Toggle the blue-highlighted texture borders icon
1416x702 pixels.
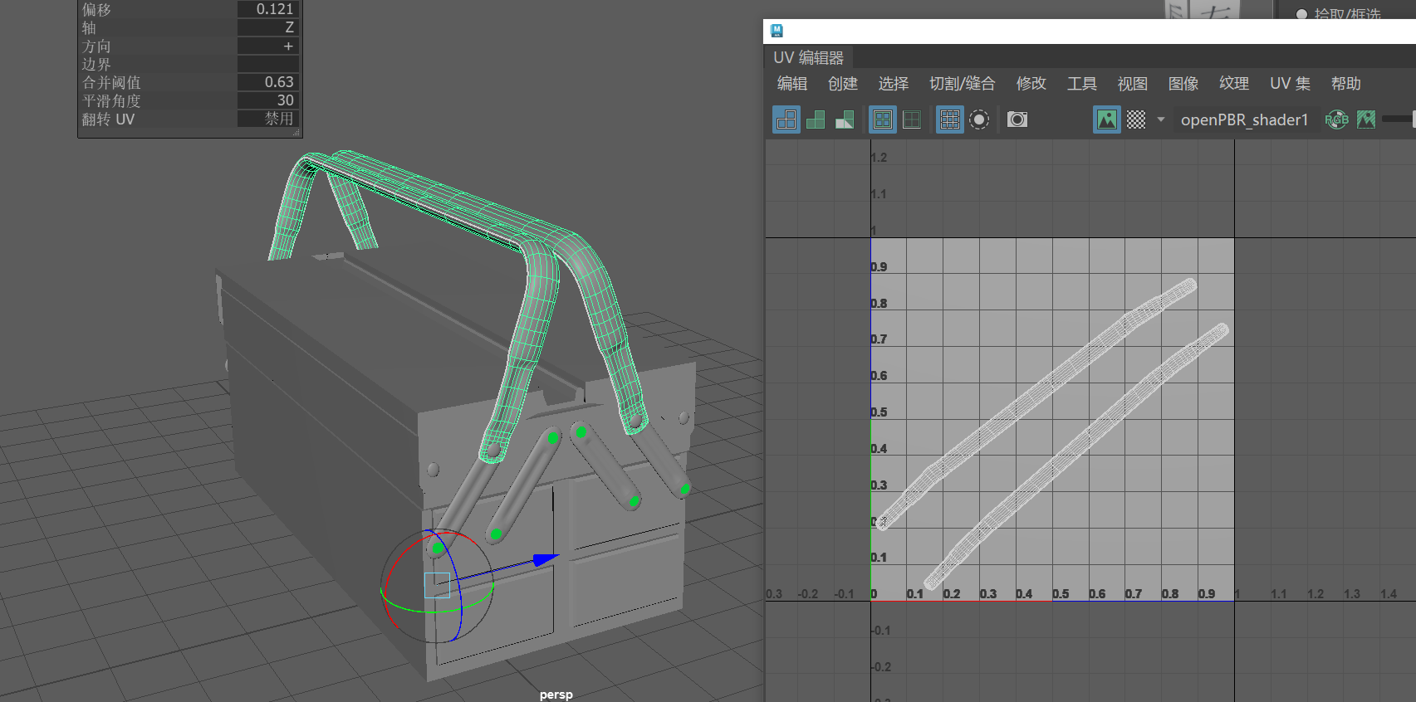point(882,119)
